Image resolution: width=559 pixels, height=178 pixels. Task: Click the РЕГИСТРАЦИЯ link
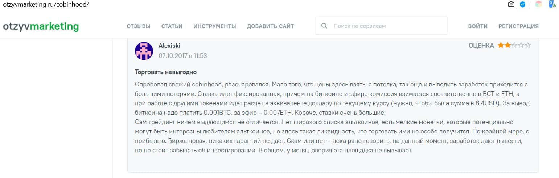[518, 26]
